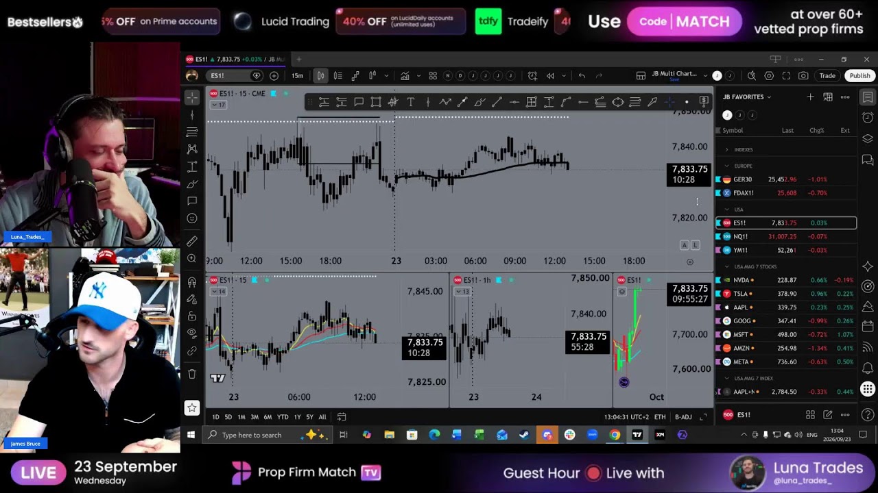
Task: Open the Windows Start menu
Action: click(191, 435)
